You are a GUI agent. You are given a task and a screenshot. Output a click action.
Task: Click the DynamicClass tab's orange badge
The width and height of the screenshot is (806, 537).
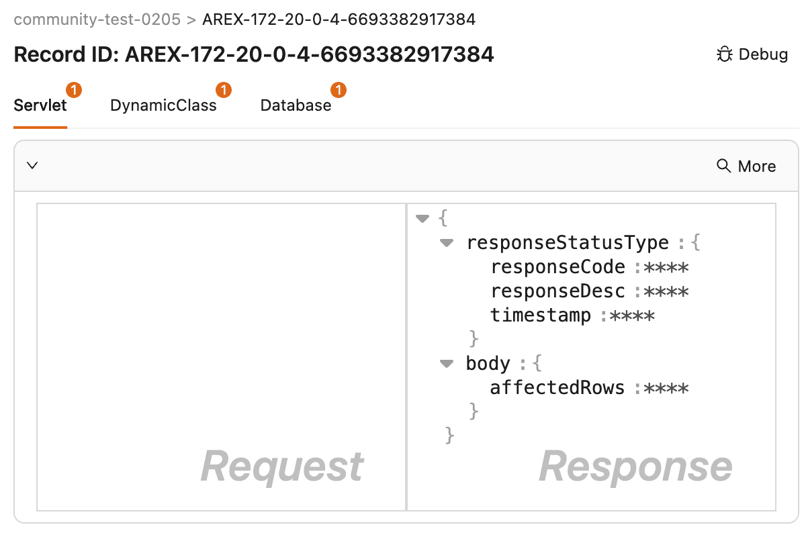click(224, 89)
